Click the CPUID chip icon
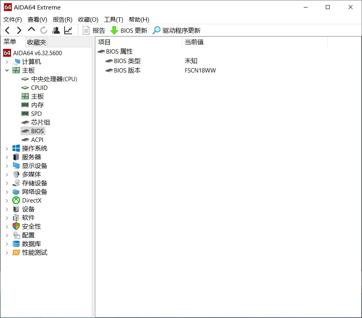 25,88
